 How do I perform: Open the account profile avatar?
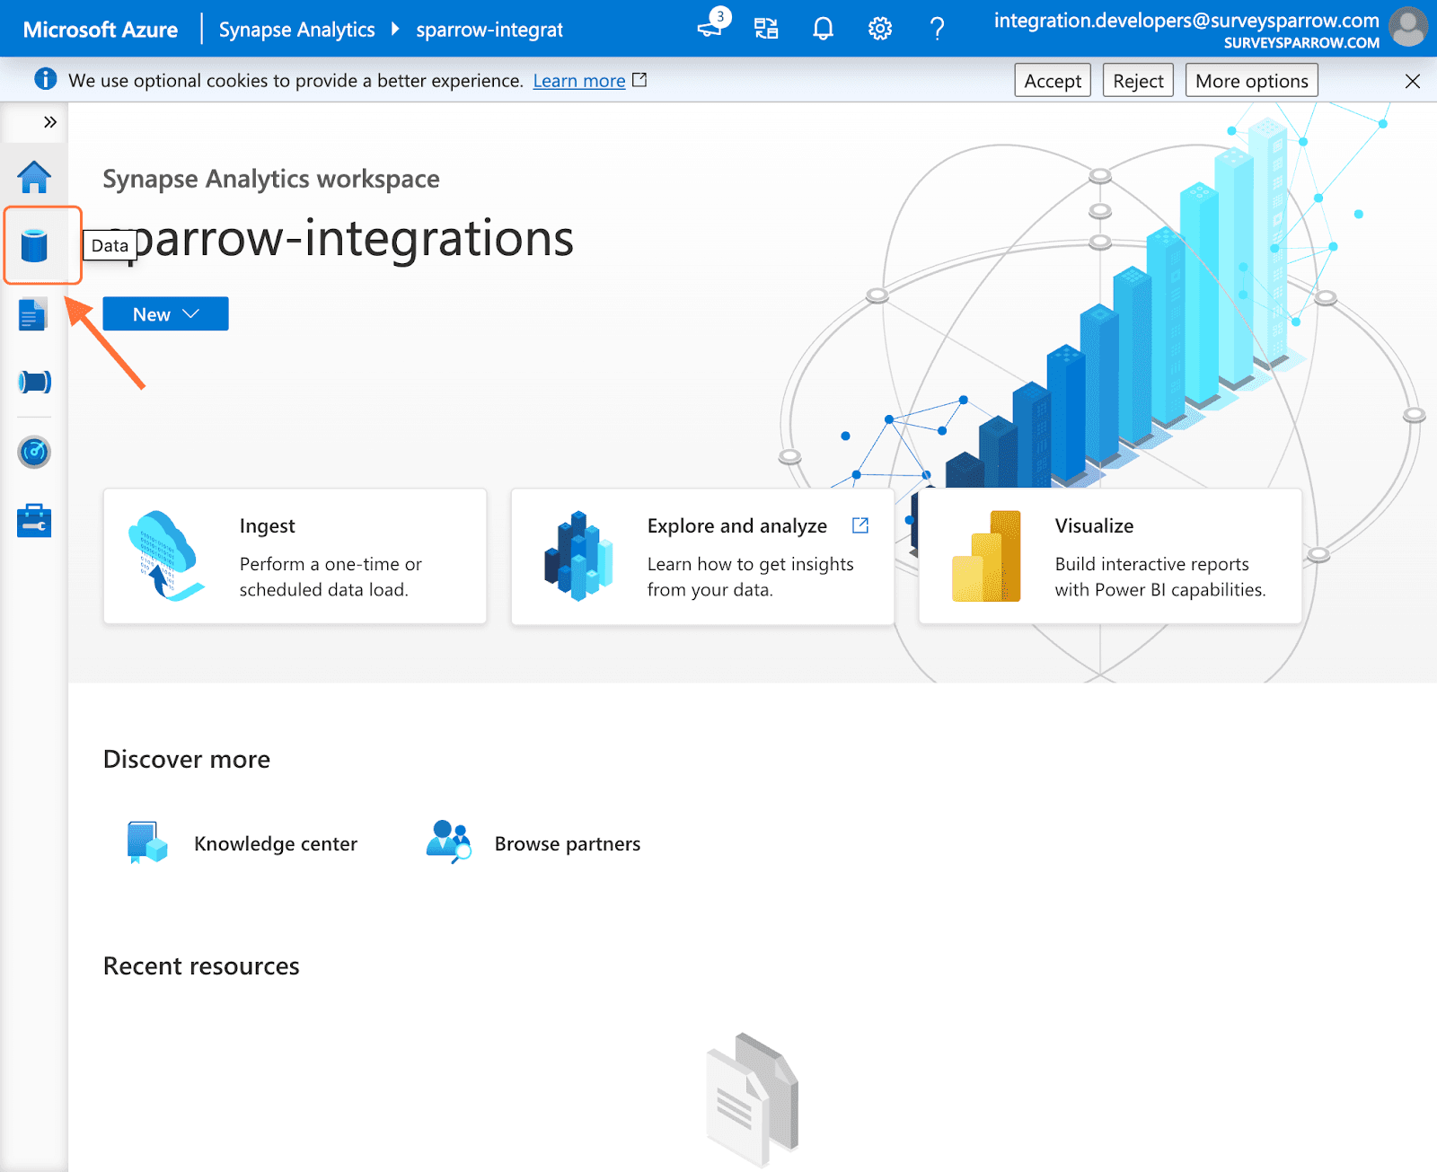tap(1407, 27)
